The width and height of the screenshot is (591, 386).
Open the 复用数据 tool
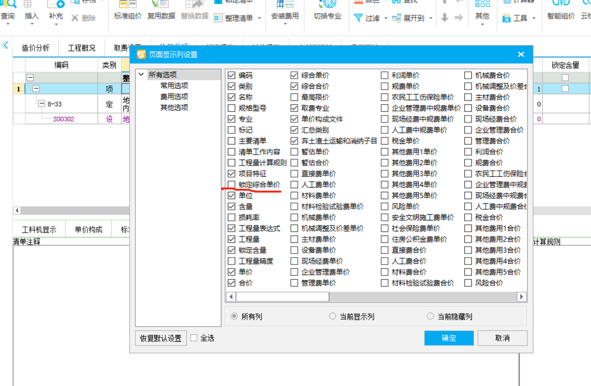(161, 10)
